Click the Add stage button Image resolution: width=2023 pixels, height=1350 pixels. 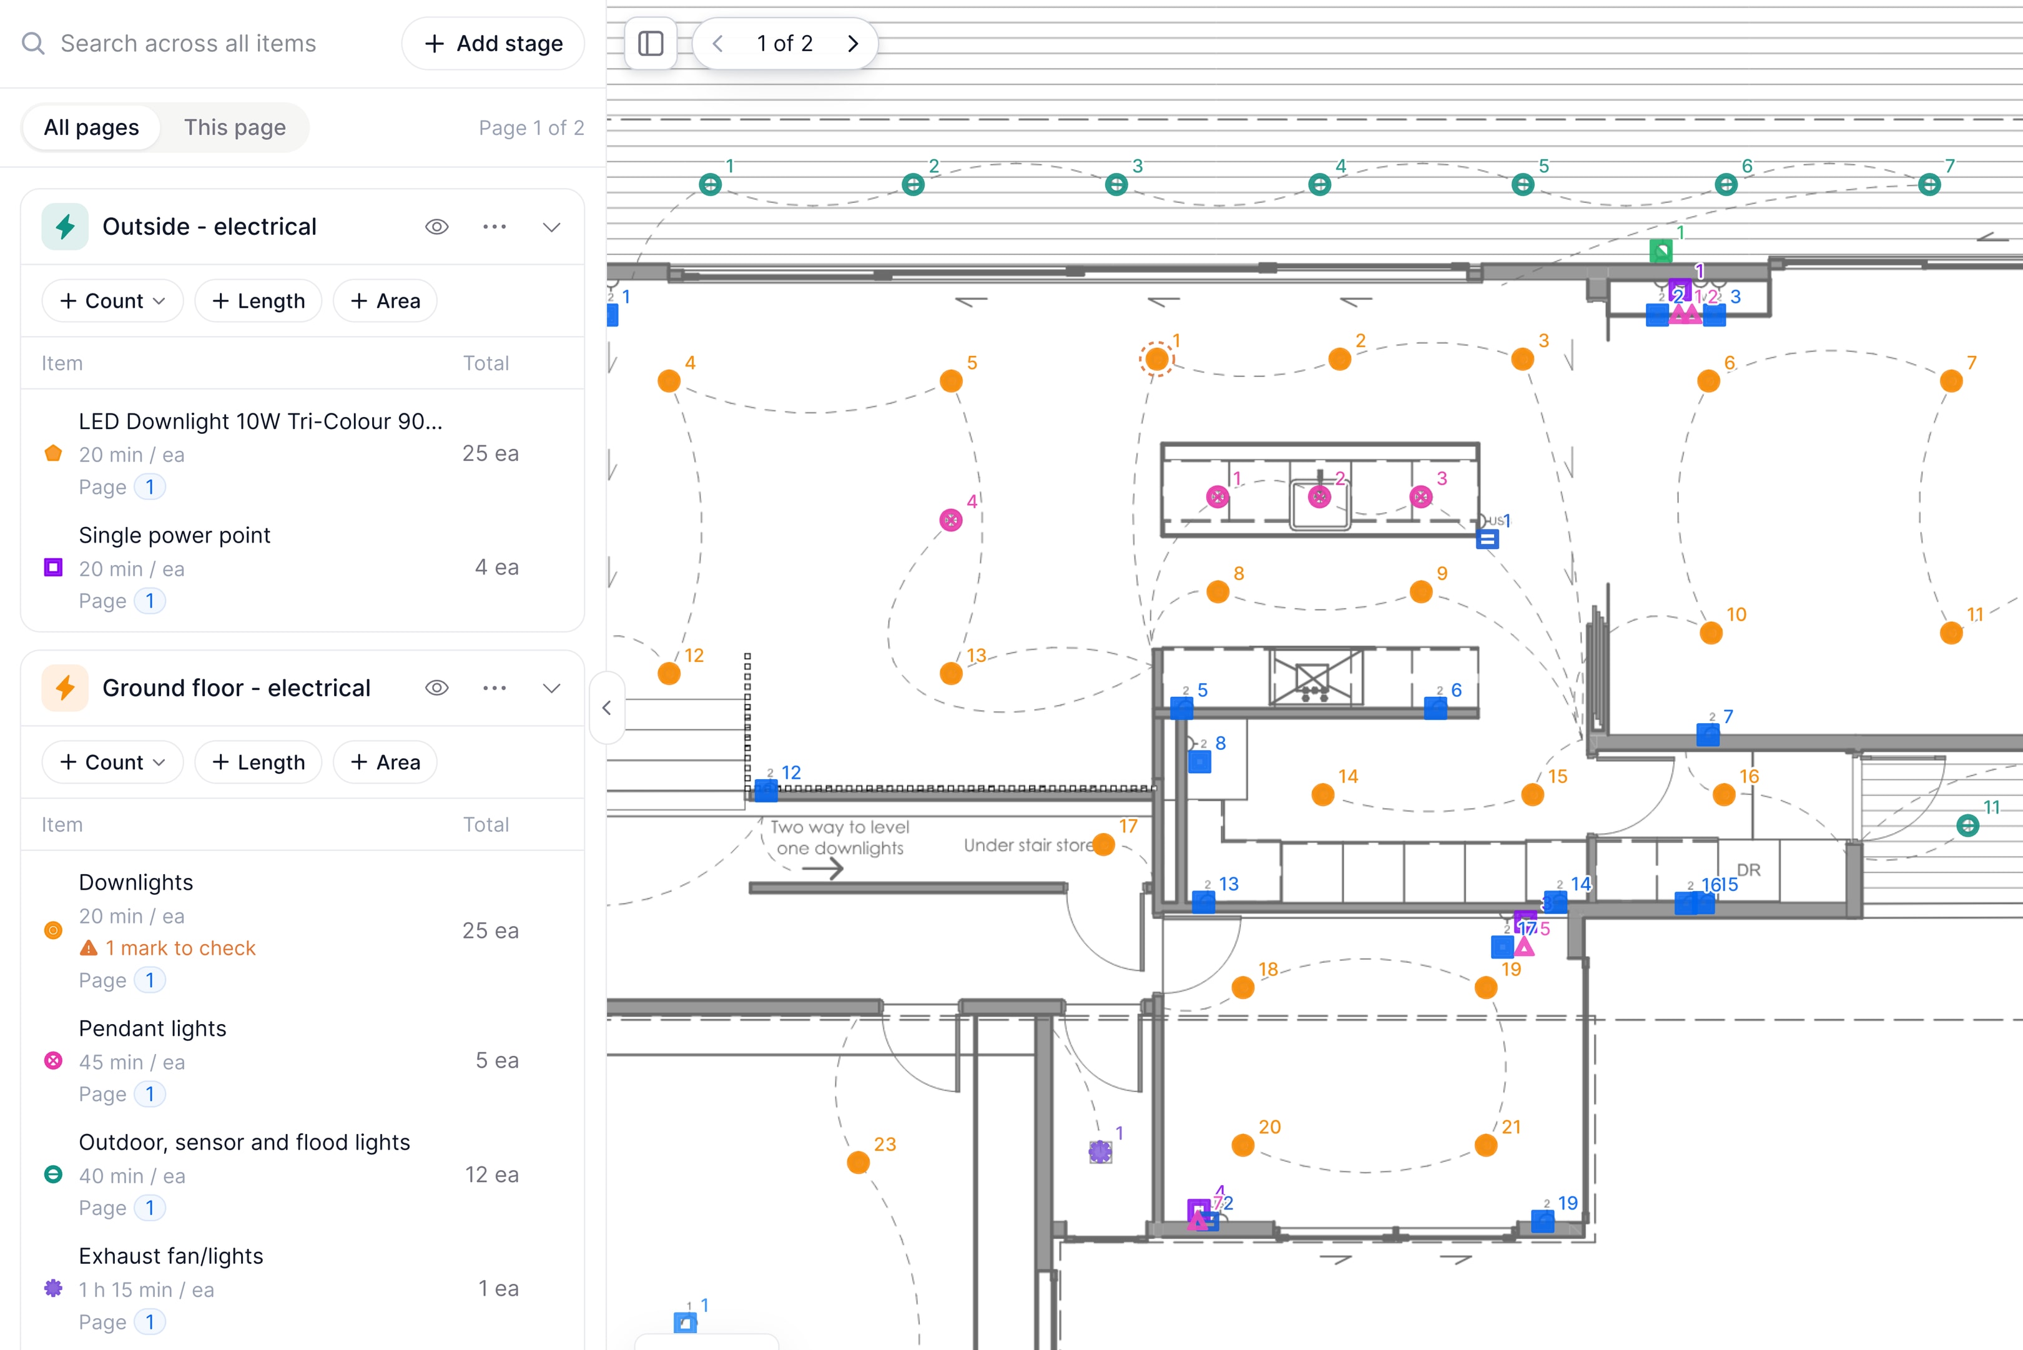(493, 43)
